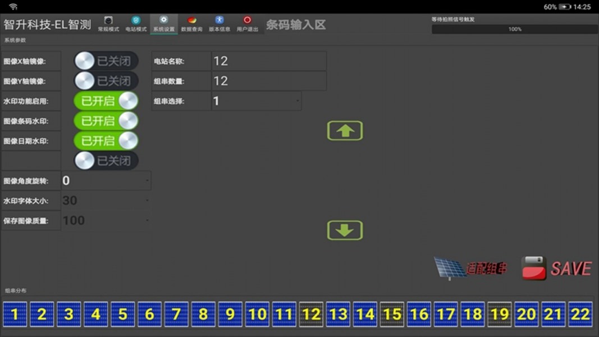
Task: Toggle 图像Y轴镜像 switch on
Action: [x=106, y=81]
